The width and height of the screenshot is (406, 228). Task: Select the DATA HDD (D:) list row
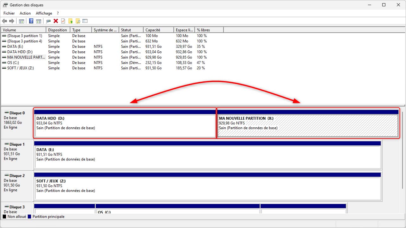click(113, 52)
